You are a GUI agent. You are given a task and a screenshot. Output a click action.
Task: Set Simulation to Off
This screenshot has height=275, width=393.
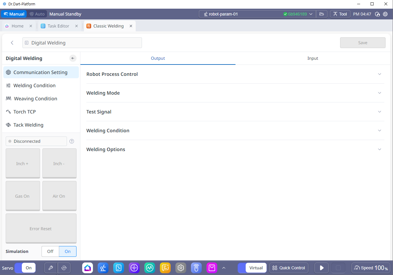pos(50,251)
